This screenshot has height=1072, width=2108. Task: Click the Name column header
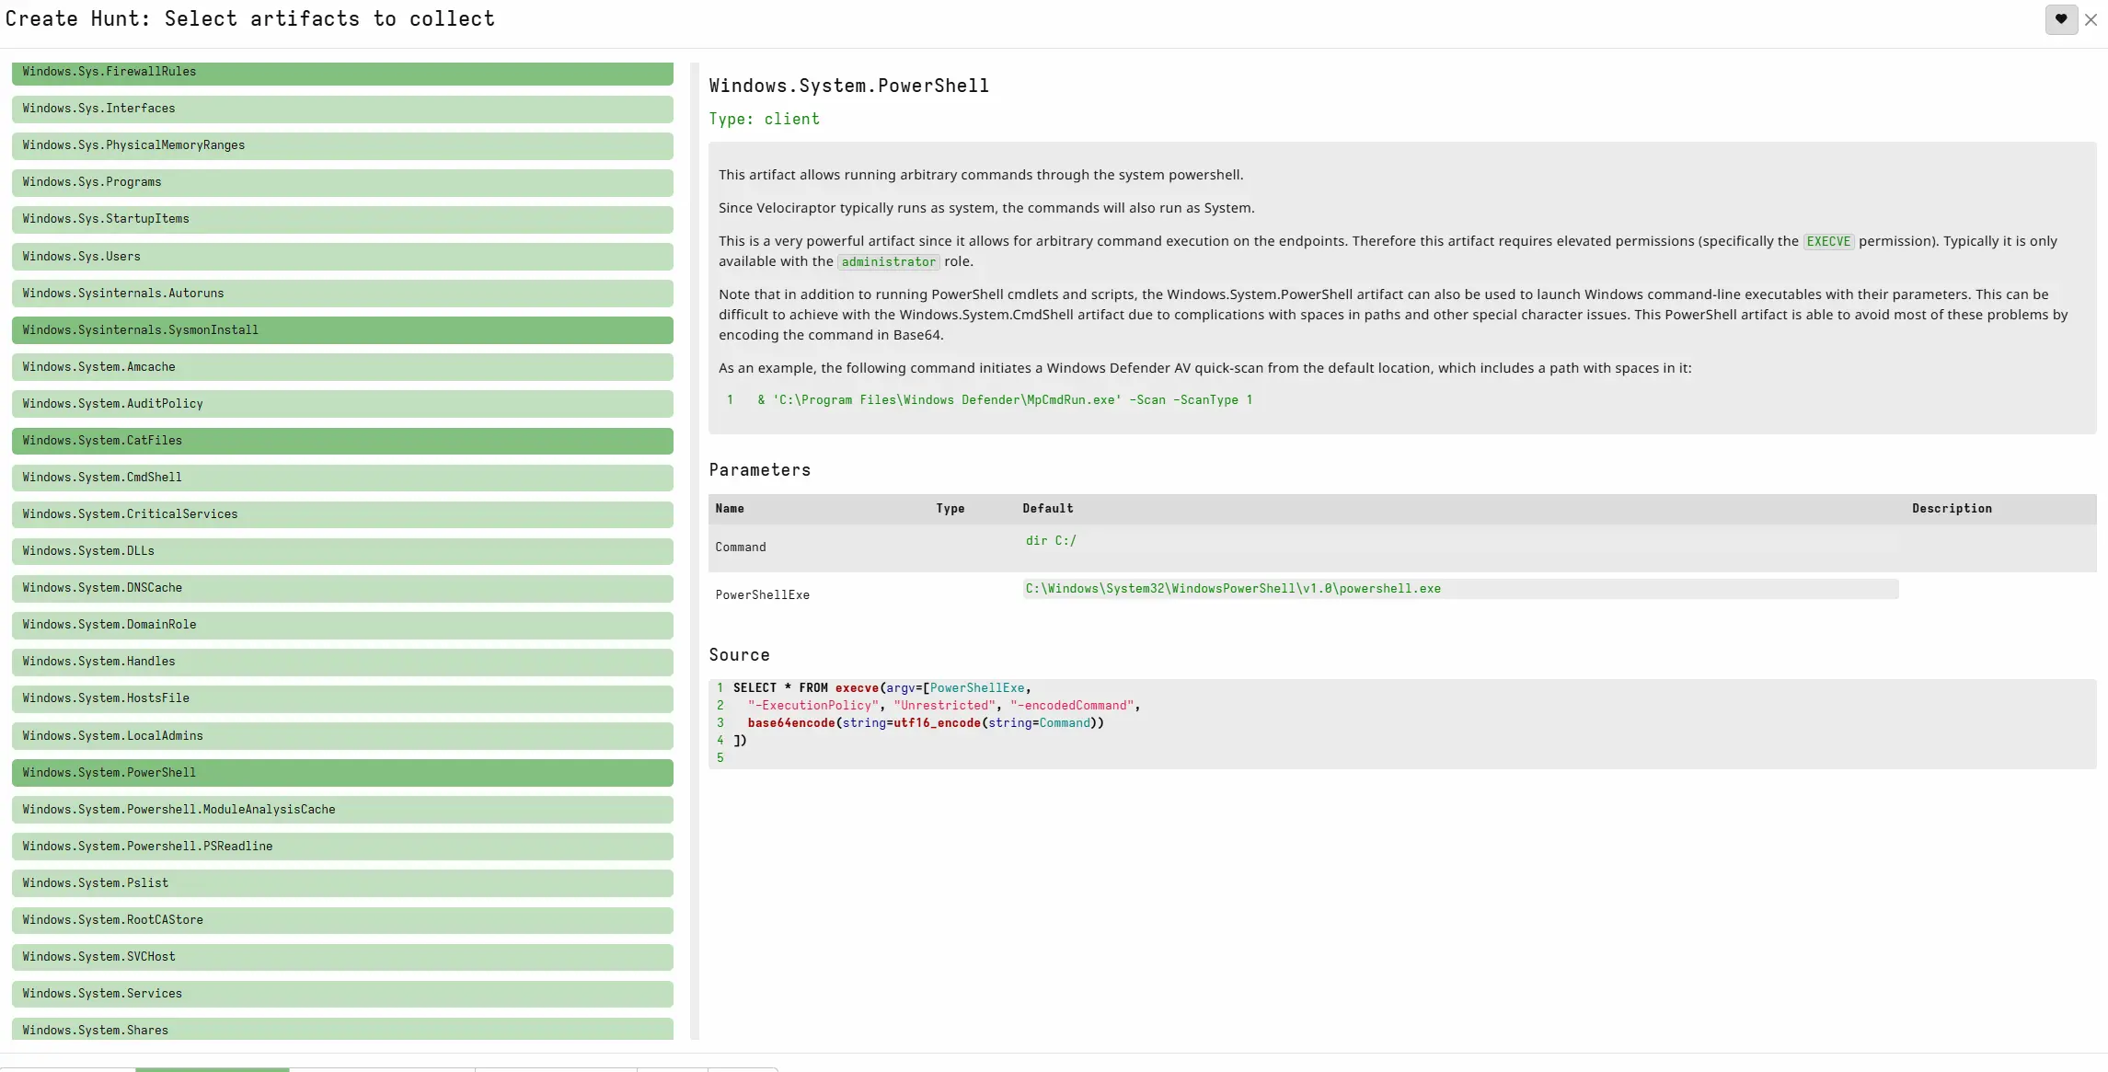coord(730,509)
